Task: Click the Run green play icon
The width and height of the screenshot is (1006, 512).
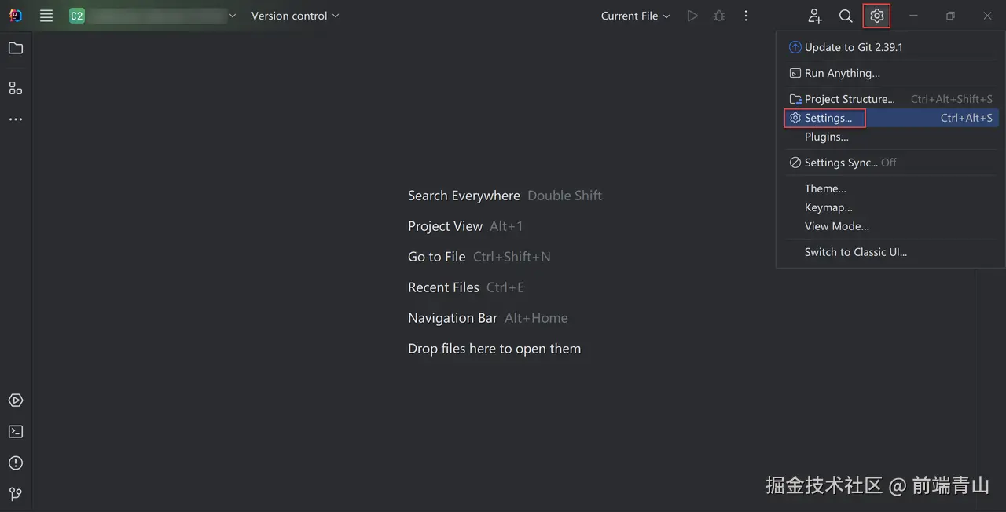Action: tap(692, 16)
